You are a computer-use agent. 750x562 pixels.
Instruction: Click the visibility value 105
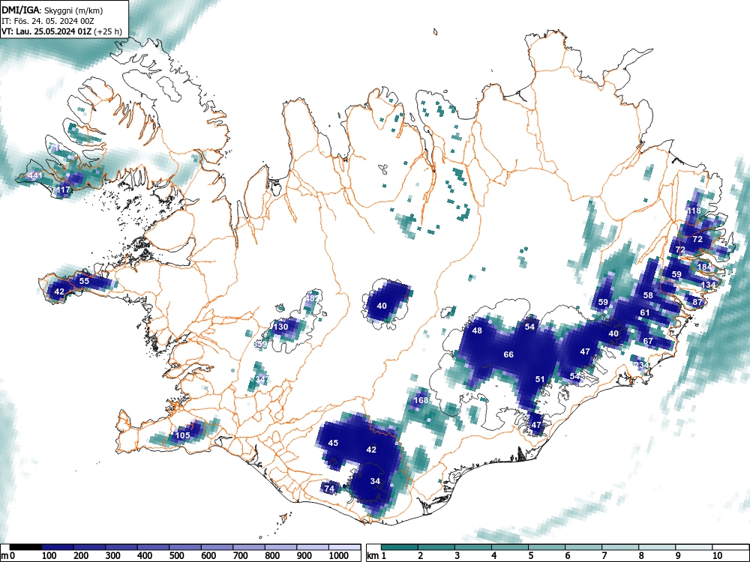pos(183,435)
